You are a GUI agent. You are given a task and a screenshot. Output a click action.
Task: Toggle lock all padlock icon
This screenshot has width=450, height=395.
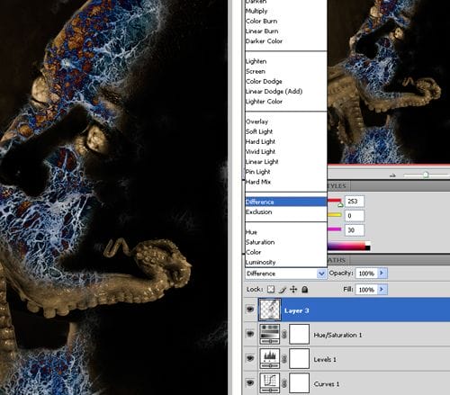305,290
